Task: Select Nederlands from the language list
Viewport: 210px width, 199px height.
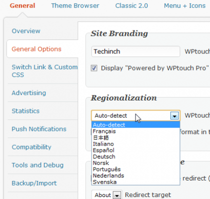Action: (135, 175)
